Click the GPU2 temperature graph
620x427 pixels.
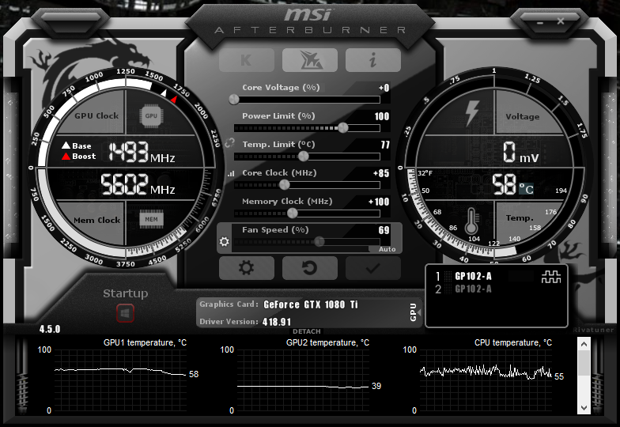click(303, 381)
